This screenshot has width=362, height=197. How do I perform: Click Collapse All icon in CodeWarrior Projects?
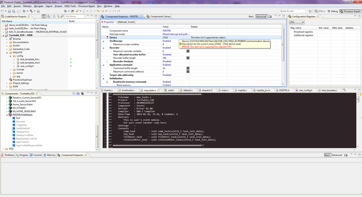54,16
